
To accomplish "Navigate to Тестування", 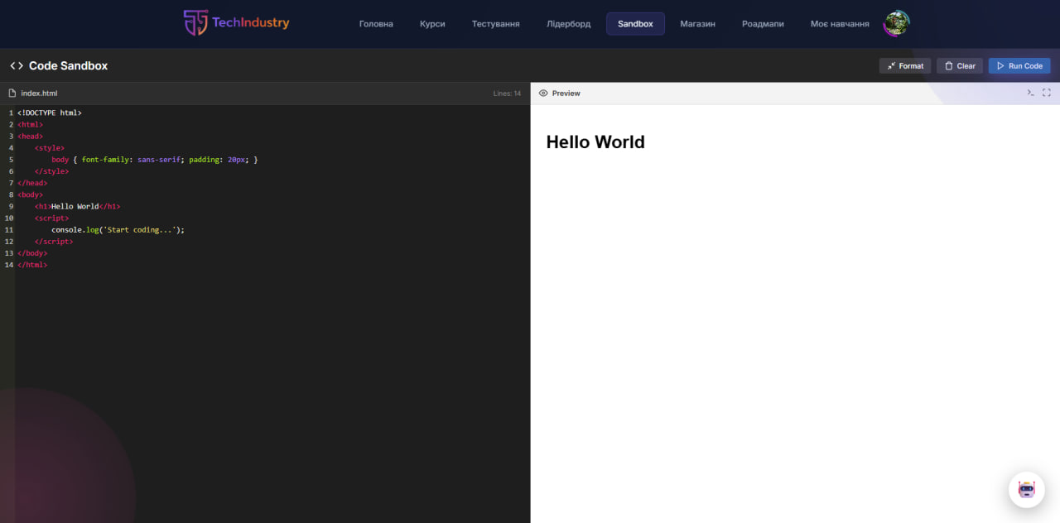I will (495, 24).
